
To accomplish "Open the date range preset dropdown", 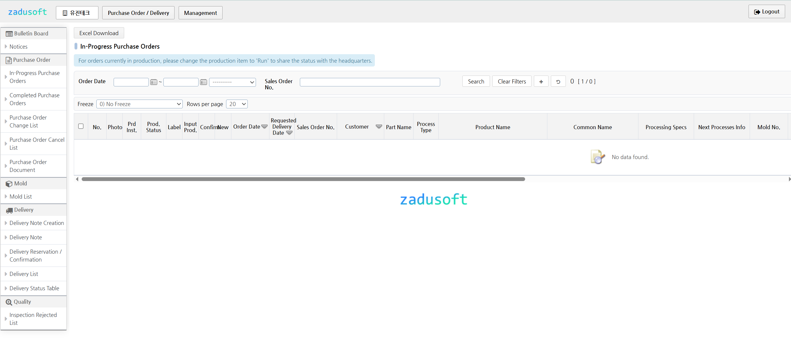I will click(x=232, y=82).
